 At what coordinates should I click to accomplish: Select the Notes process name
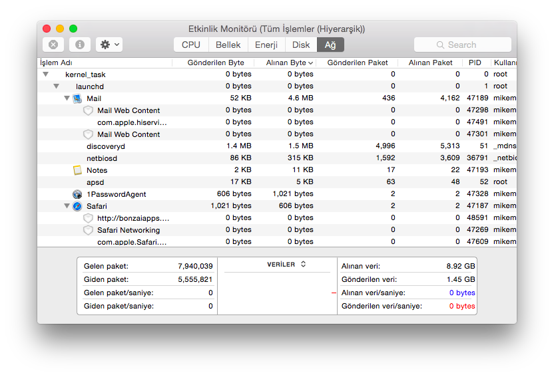(x=97, y=170)
